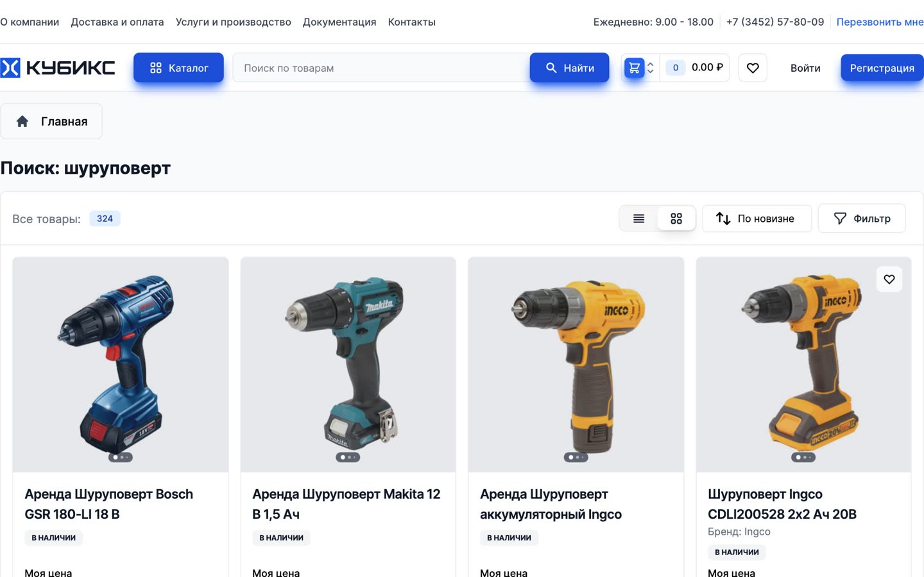Viewport: 924px width, 577px height.
Task: Click В НАЛИЧИИ badge on Bosch card
Action: (54, 538)
